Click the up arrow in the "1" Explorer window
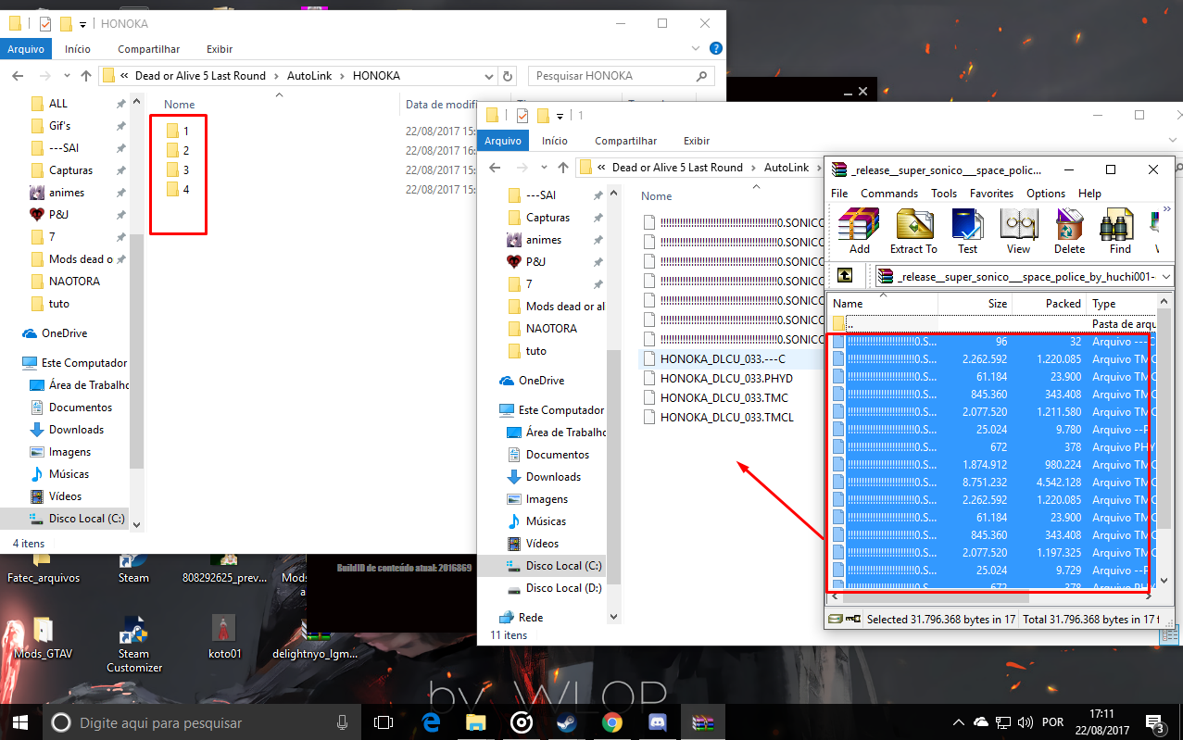Image resolution: width=1183 pixels, height=740 pixels. [x=563, y=168]
